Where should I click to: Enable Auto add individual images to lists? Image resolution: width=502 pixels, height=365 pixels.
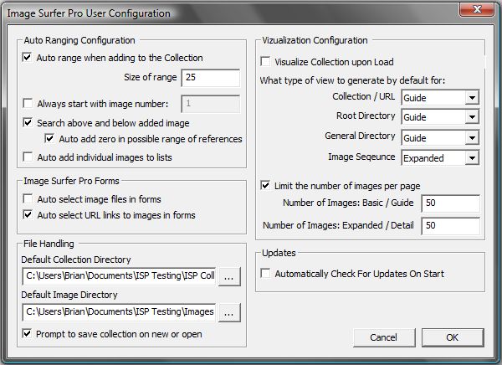pyautogui.click(x=28, y=157)
